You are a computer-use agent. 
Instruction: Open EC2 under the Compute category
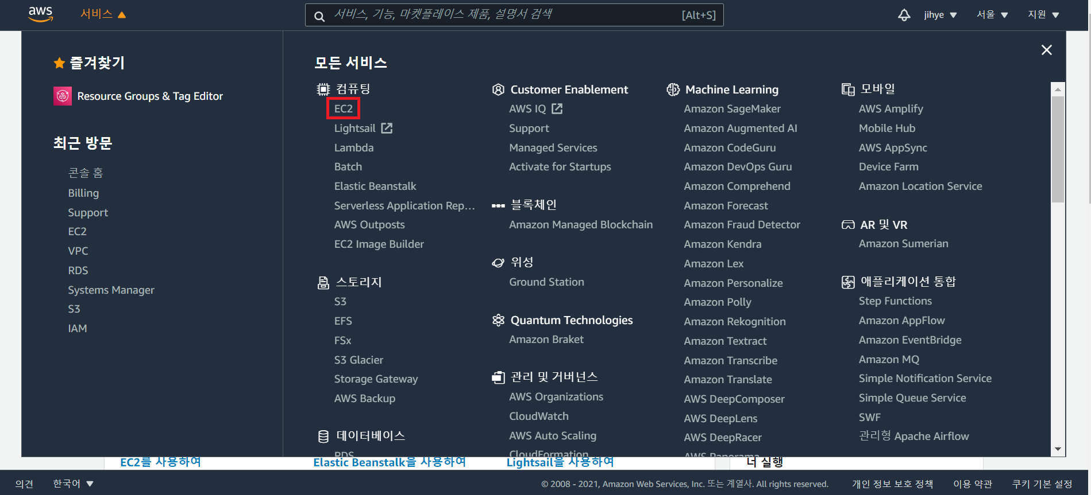(344, 108)
